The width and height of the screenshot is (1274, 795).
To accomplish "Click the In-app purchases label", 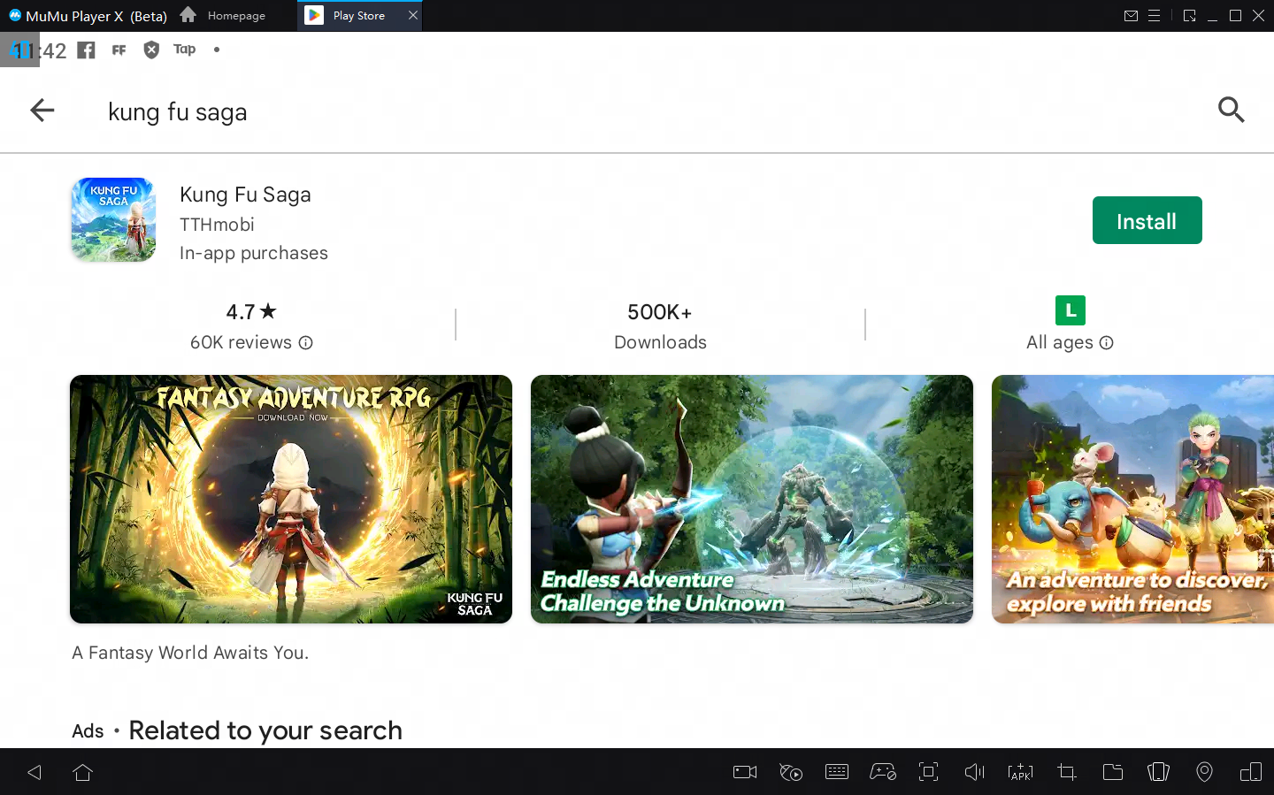I will [x=254, y=253].
